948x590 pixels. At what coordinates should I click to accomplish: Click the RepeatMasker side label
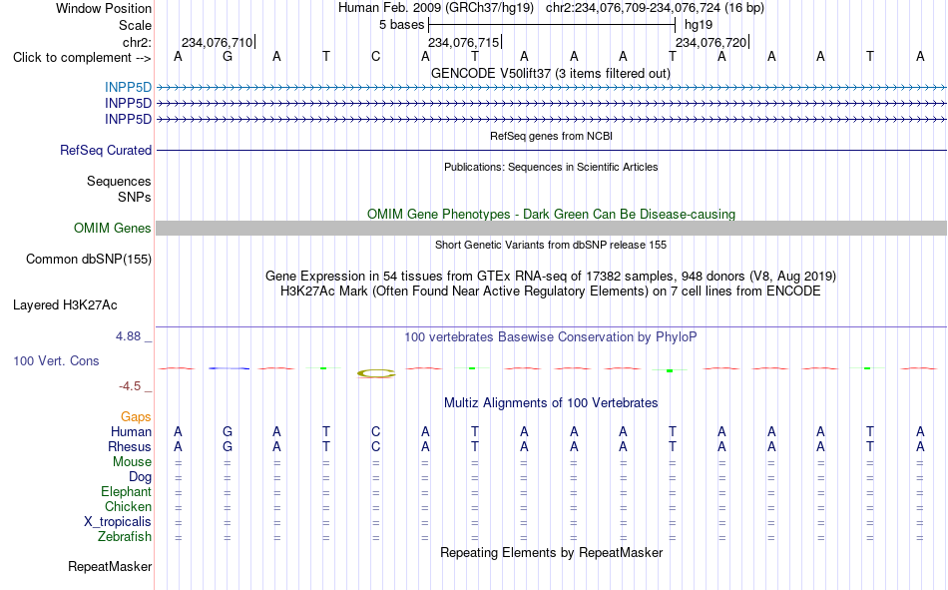coord(110,566)
